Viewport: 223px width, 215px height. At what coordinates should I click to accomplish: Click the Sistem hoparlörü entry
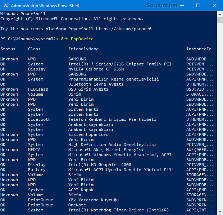click(88, 134)
